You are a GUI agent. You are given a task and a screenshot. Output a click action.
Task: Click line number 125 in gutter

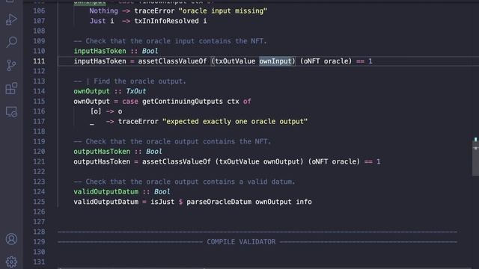point(39,202)
